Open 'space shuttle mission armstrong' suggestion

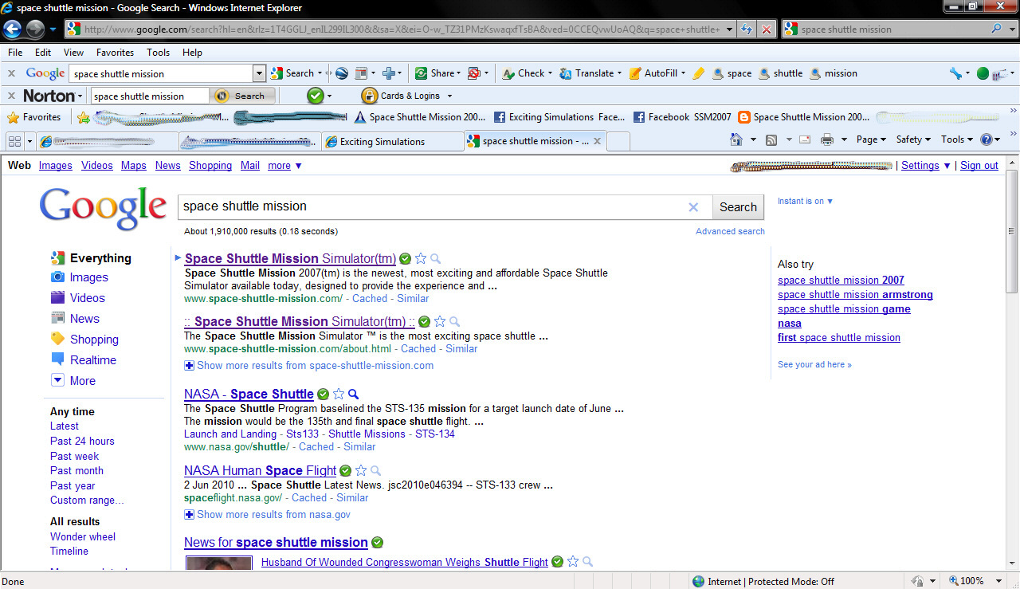tap(855, 295)
